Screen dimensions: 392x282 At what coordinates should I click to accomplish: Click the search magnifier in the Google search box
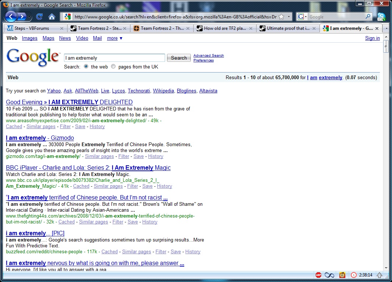pos(368,17)
